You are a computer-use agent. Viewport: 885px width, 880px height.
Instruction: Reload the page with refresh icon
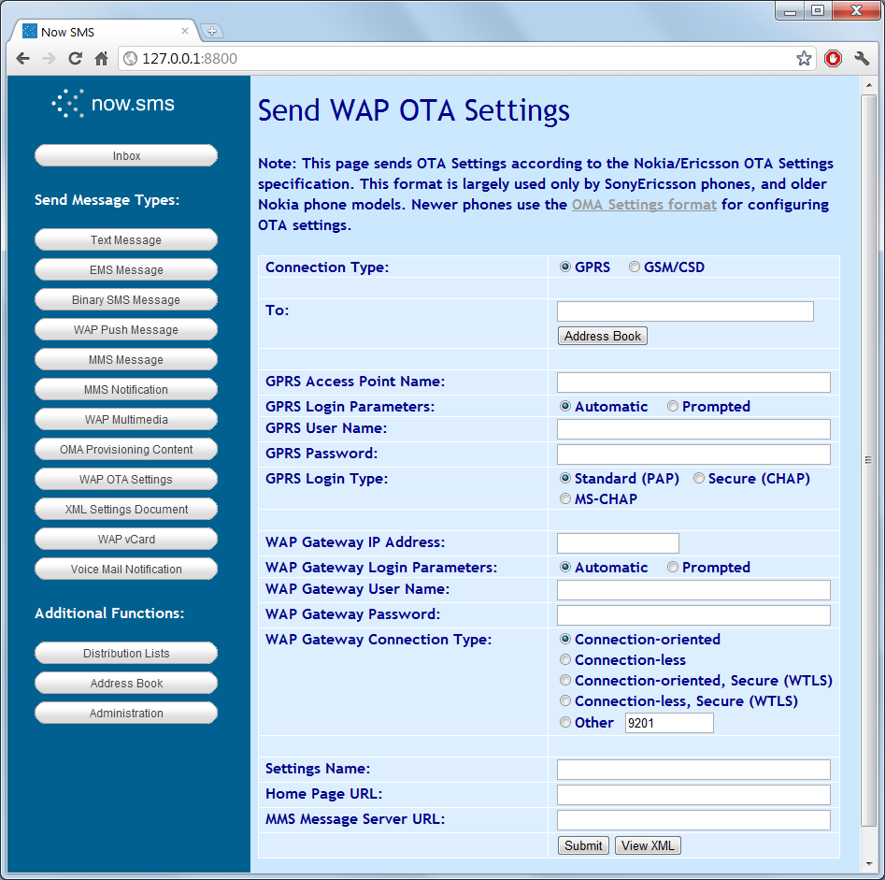click(x=75, y=59)
